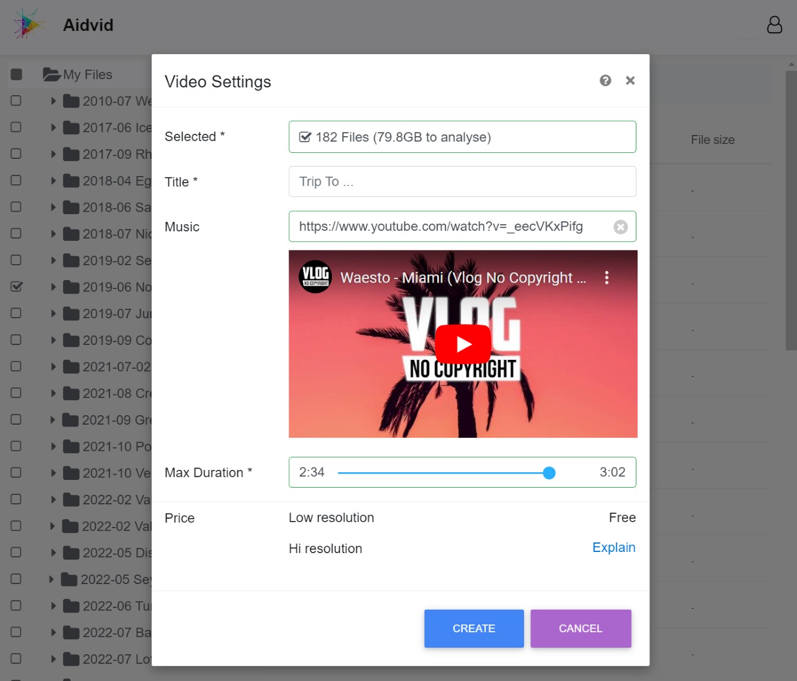Click the 2021-09 folder icon
Screen dimensions: 797x681
click(x=70, y=420)
